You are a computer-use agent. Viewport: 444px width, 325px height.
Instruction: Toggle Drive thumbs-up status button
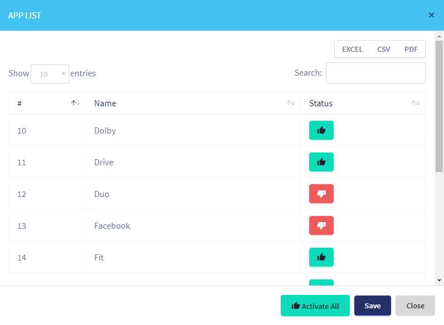coord(321,162)
